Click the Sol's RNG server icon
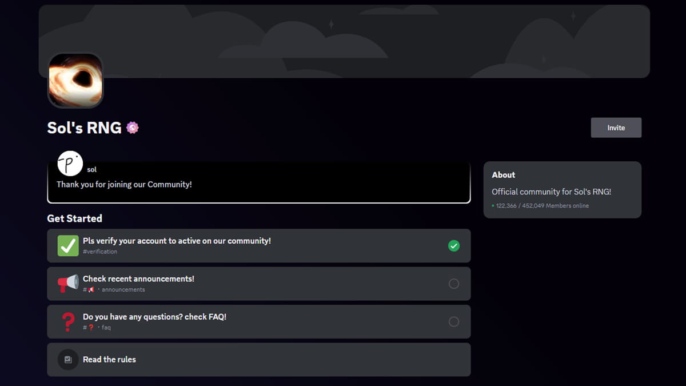686x386 pixels. tap(75, 80)
